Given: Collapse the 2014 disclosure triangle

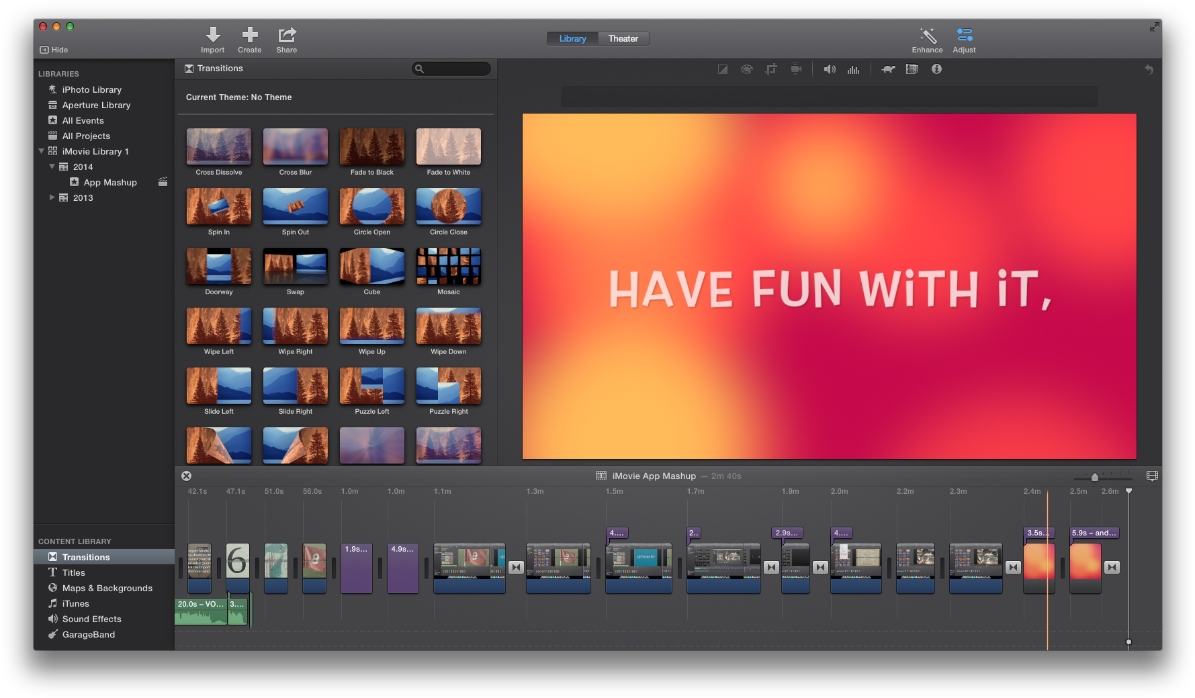Looking at the screenshot, I should pyautogui.click(x=52, y=167).
